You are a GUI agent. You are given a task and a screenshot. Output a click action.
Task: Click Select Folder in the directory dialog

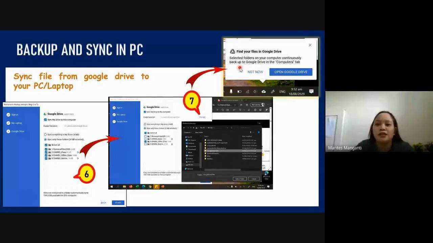[240, 179]
